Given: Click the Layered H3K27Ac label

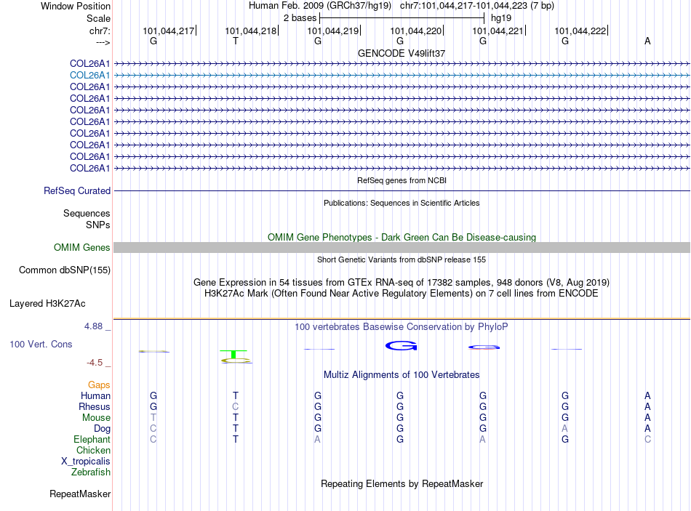Looking at the screenshot, I should click(x=47, y=304).
